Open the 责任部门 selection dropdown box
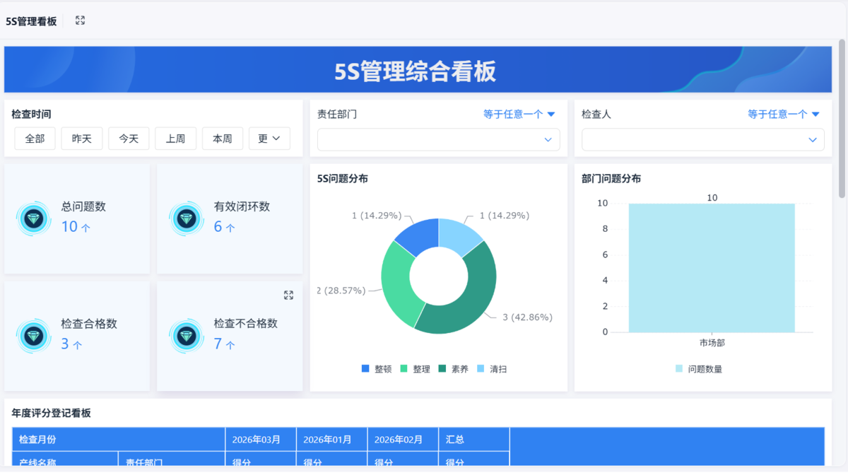 (438, 139)
